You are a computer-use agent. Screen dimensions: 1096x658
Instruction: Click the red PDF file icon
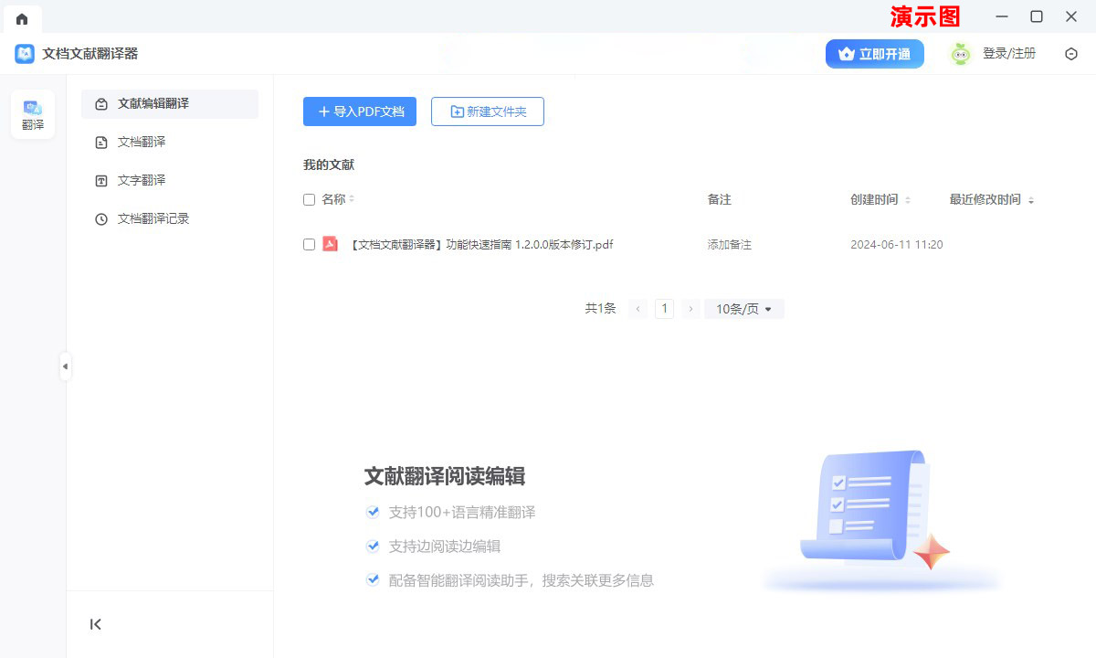click(331, 244)
